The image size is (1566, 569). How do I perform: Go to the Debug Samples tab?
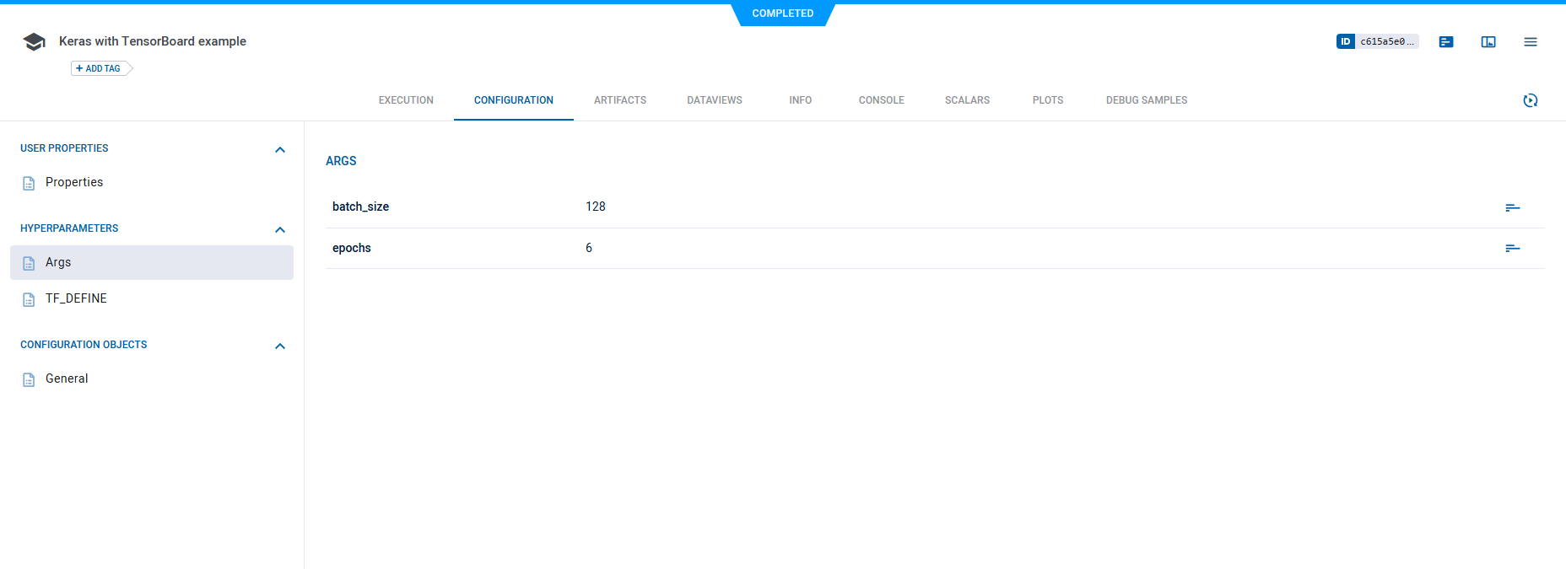click(1146, 100)
